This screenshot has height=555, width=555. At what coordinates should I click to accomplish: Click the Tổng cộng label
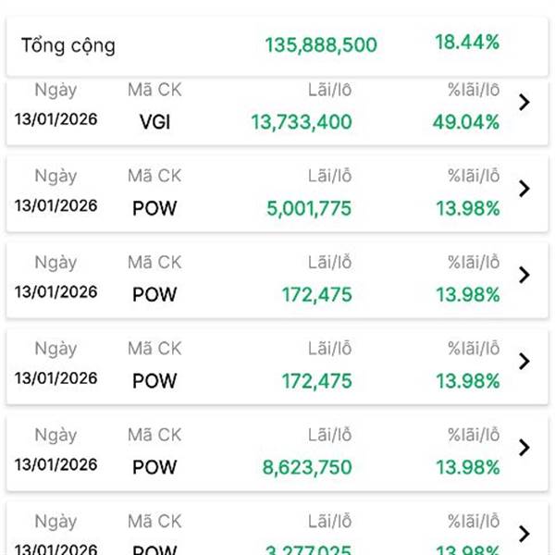[68, 46]
